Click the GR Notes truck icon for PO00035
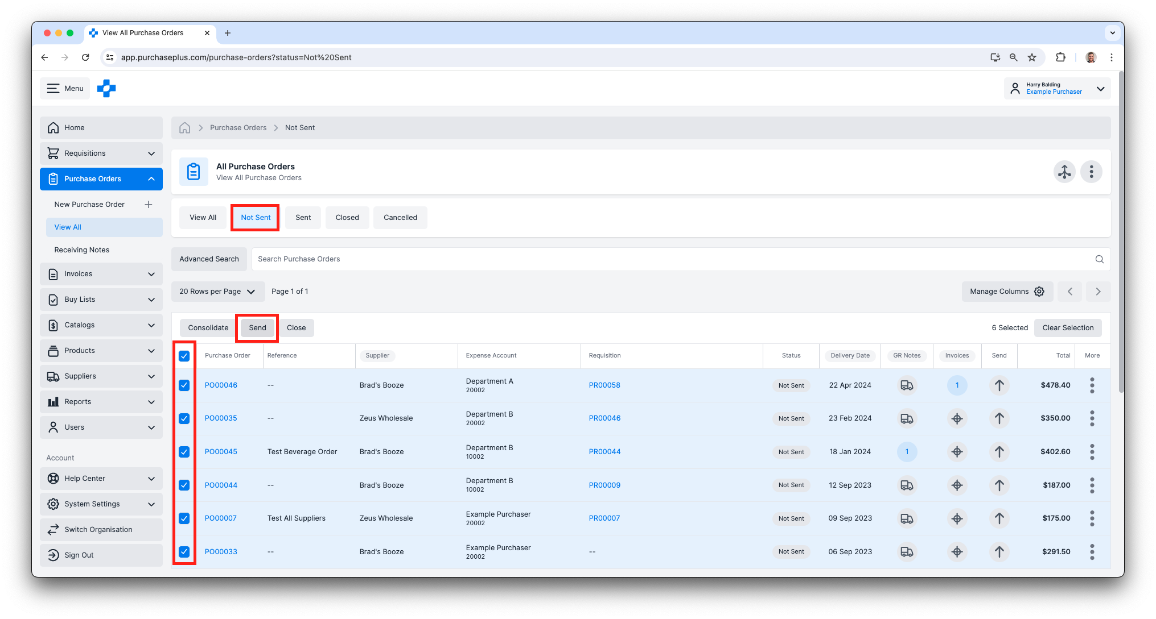Image resolution: width=1156 pixels, height=619 pixels. pyautogui.click(x=907, y=418)
